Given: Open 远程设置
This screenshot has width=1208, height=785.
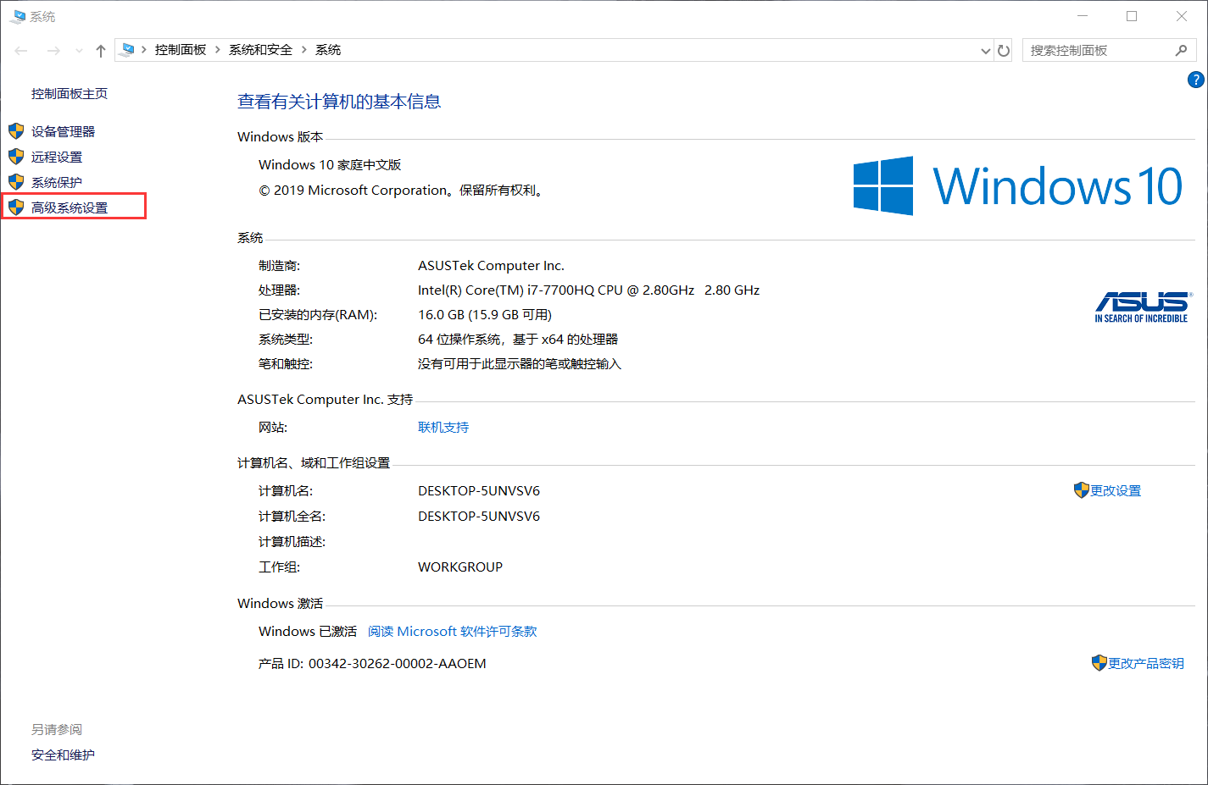Looking at the screenshot, I should [57, 157].
